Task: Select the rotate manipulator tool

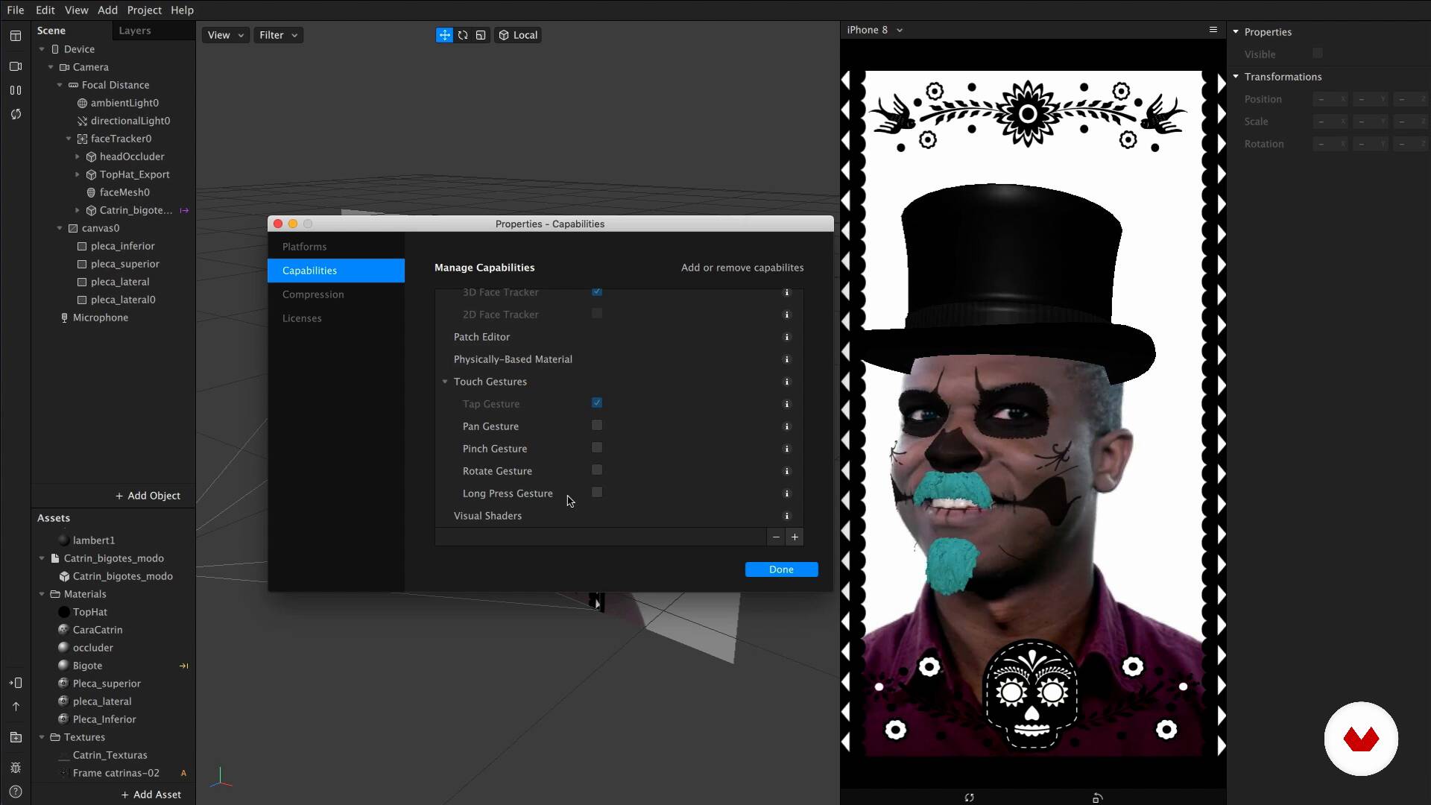Action: coord(463,35)
